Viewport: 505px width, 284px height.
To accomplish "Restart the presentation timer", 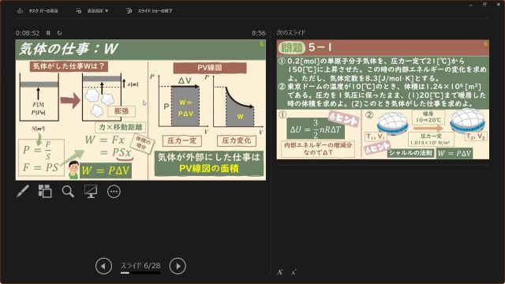I will 59,33.
